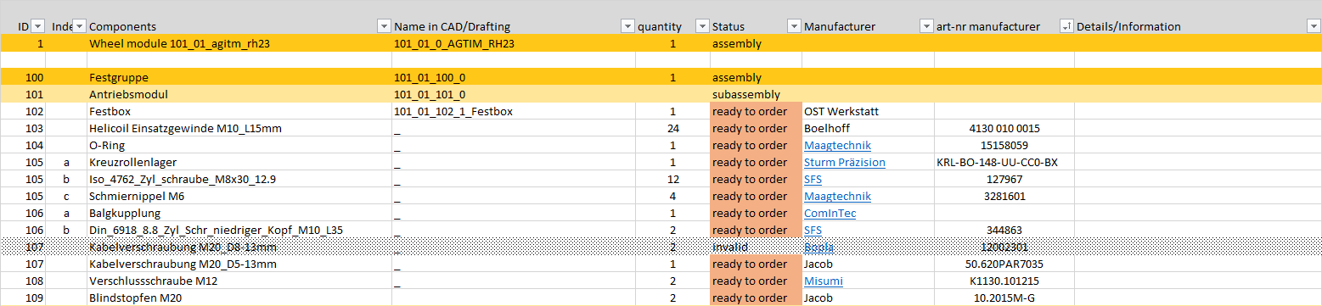Select article number 'K1130.101215'
The width and height of the screenshot is (1322, 306).
tap(1004, 281)
